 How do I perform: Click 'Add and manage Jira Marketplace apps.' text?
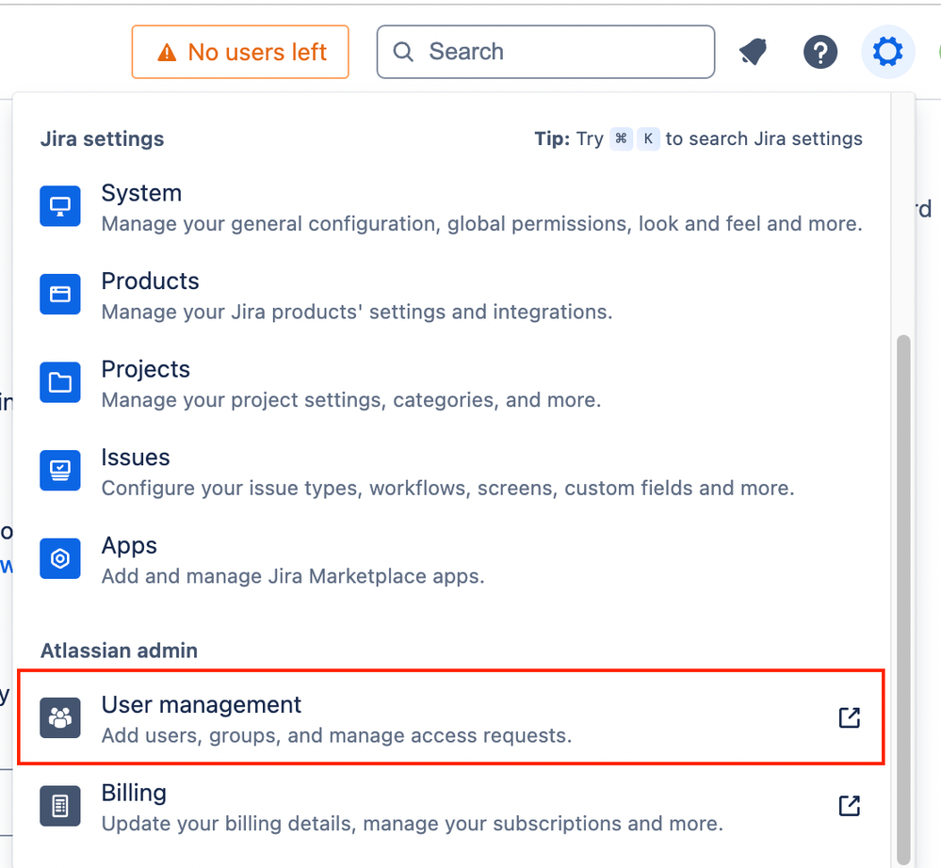293,576
